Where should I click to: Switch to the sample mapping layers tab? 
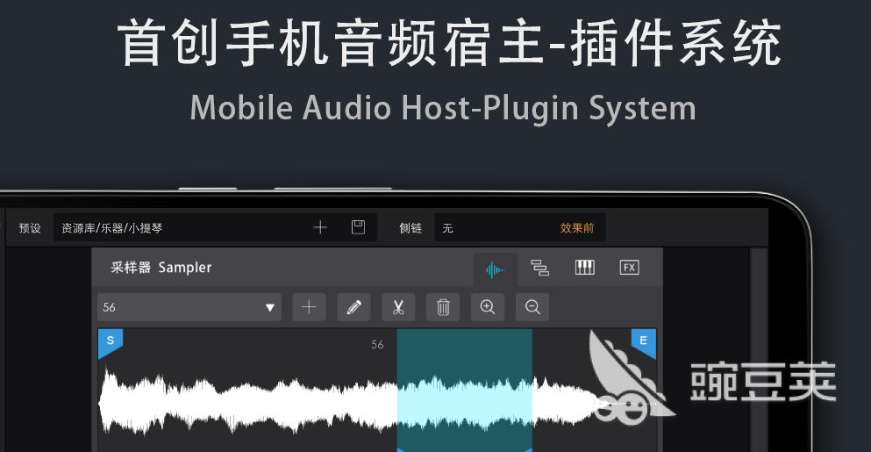(x=540, y=269)
